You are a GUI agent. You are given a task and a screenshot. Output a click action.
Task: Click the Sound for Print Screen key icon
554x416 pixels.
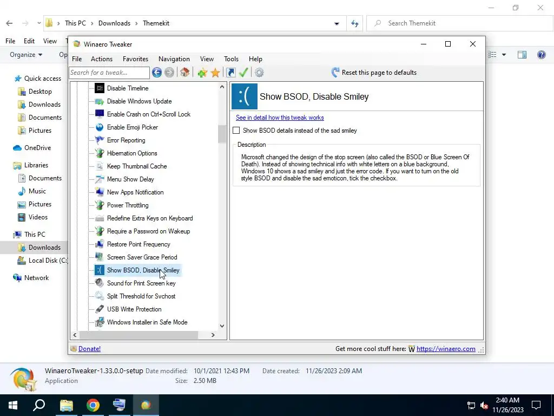coord(100,283)
